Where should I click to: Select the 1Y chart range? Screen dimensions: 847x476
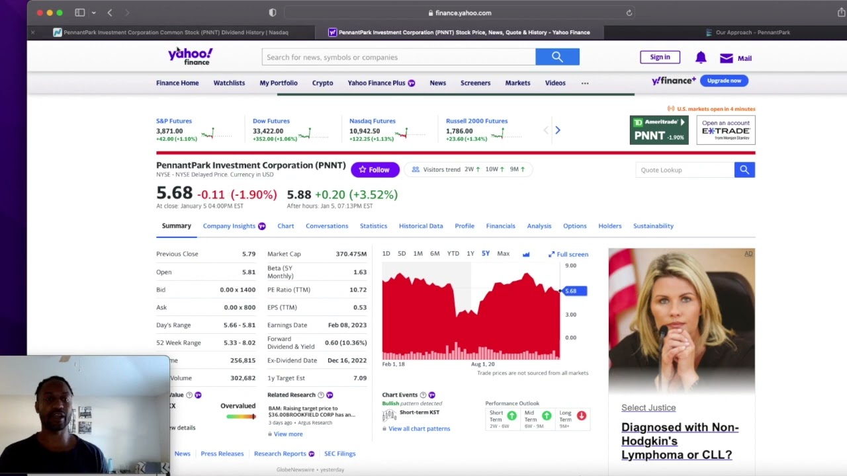(470, 254)
